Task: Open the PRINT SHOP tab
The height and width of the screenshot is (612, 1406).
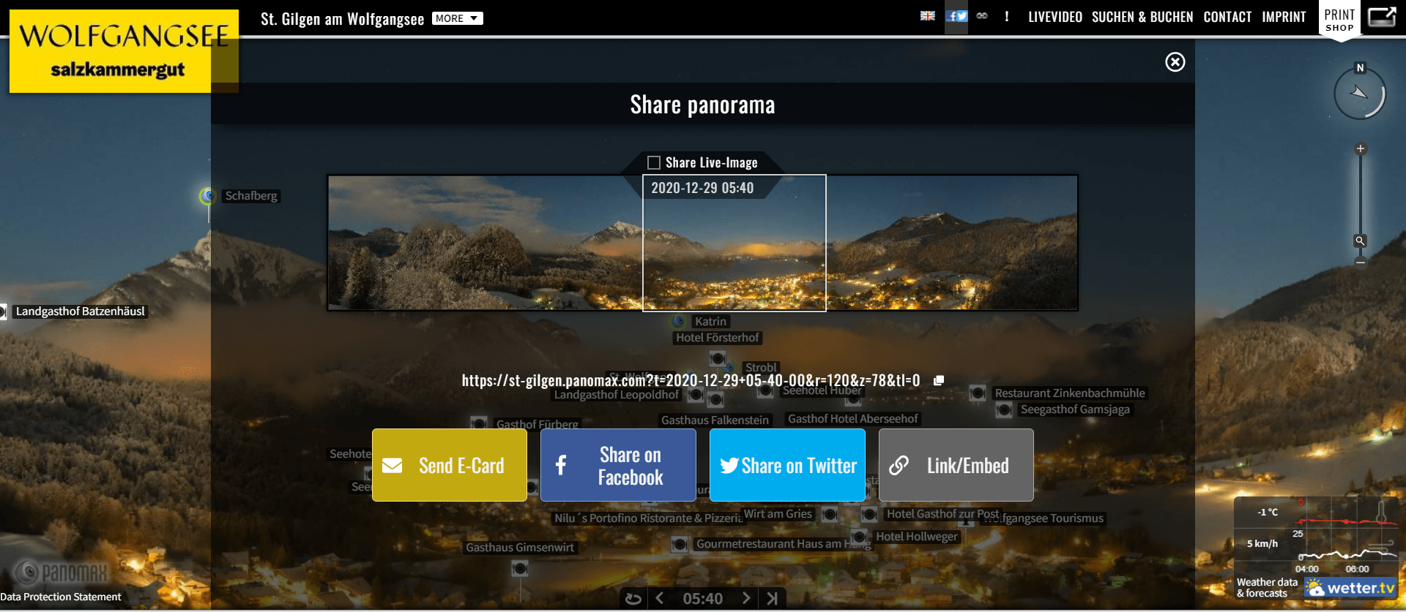Action: point(1339,20)
